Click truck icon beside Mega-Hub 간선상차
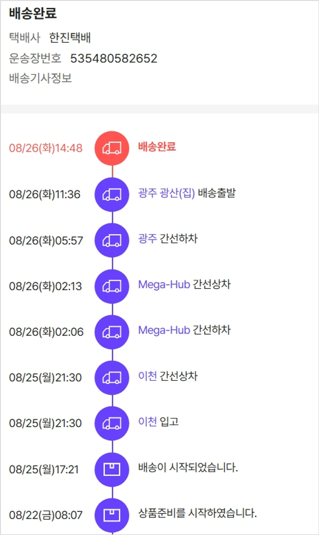Viewport: 319px width, 535px height. 112,286
